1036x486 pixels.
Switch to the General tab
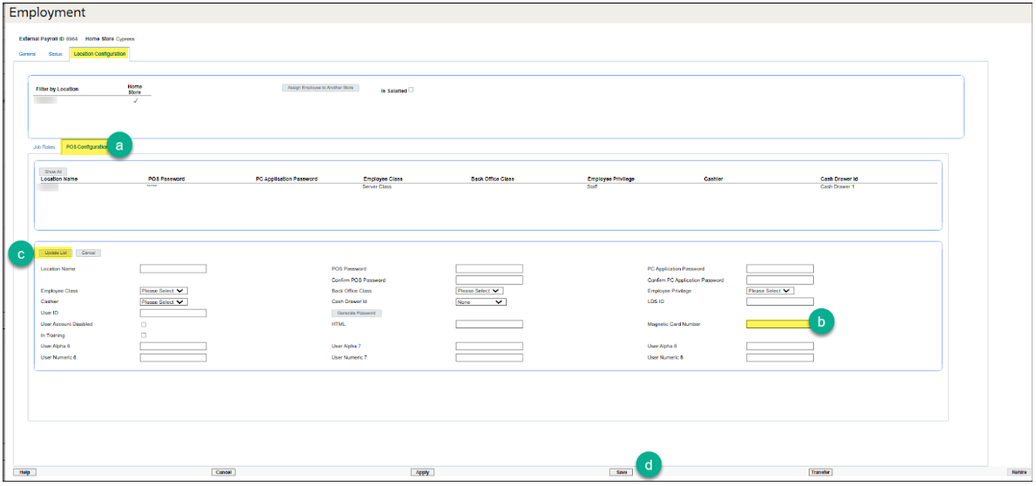[27, 54]
